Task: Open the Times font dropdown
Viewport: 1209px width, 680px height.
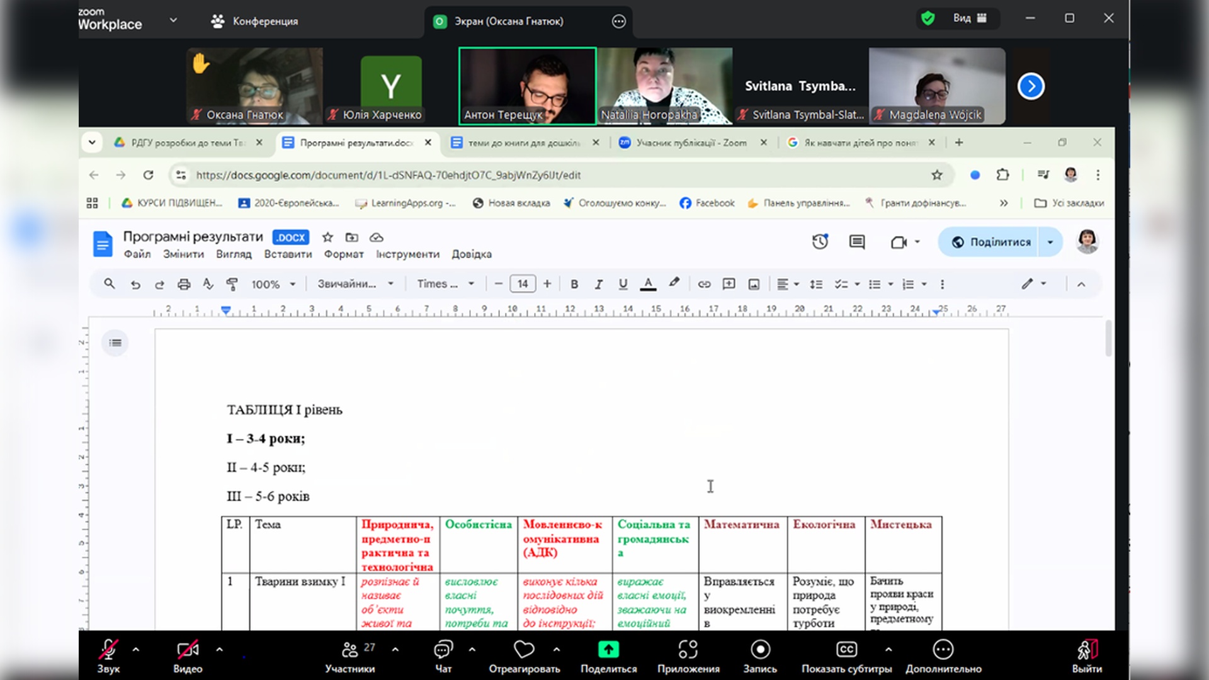Action: (x=445, y=284)
